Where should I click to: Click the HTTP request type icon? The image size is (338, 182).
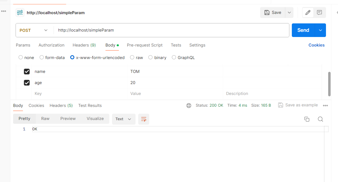(20, 13)
